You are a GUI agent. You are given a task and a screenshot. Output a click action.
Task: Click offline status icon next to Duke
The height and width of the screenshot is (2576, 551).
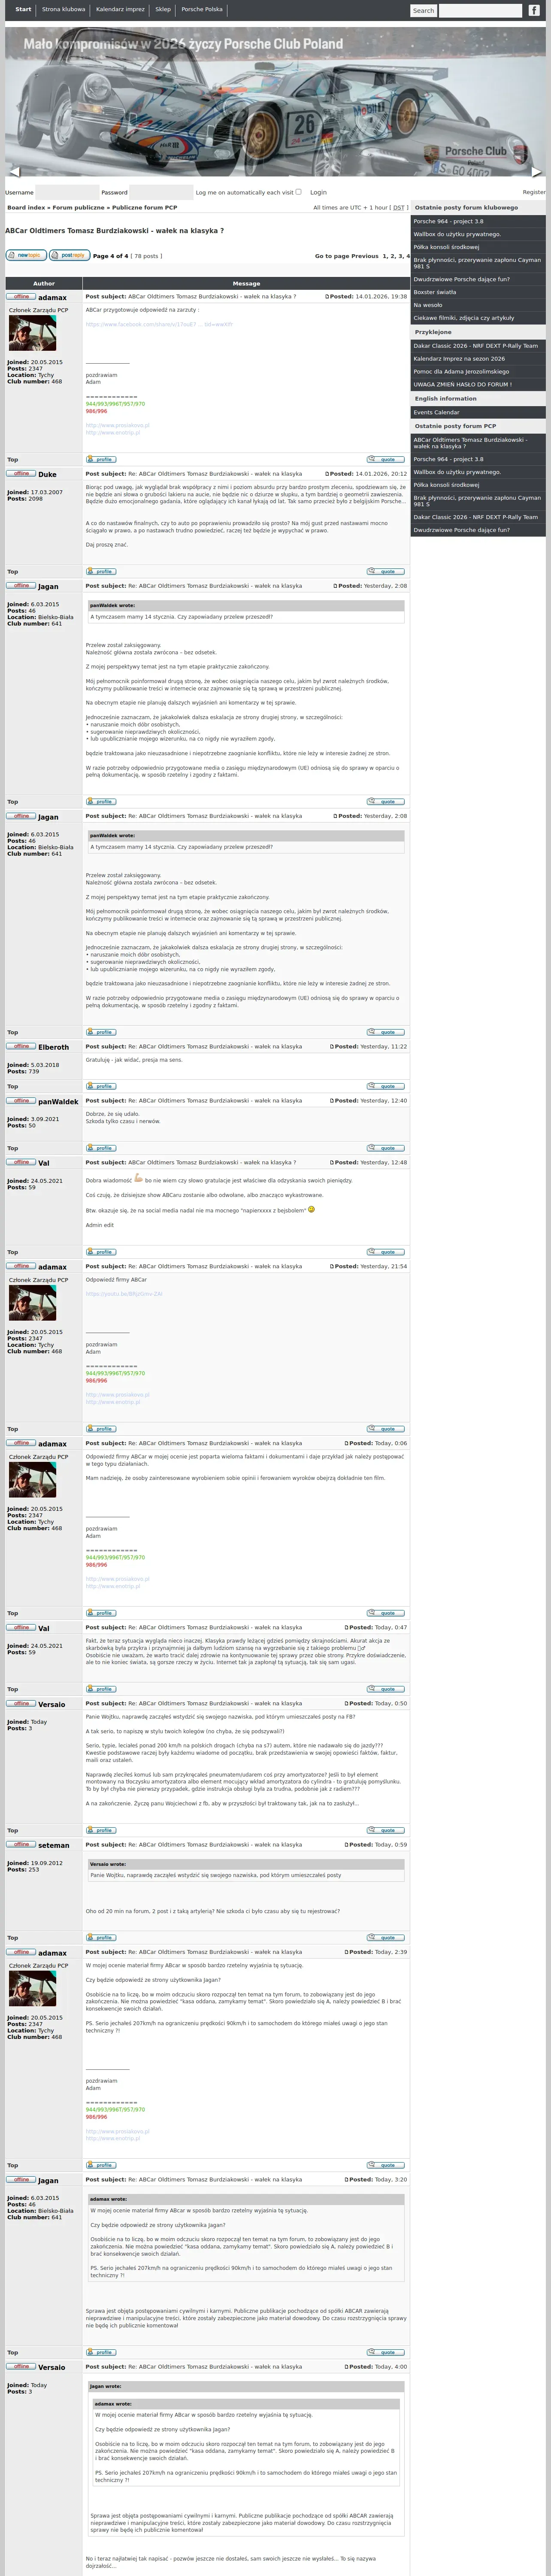[21, 473]
